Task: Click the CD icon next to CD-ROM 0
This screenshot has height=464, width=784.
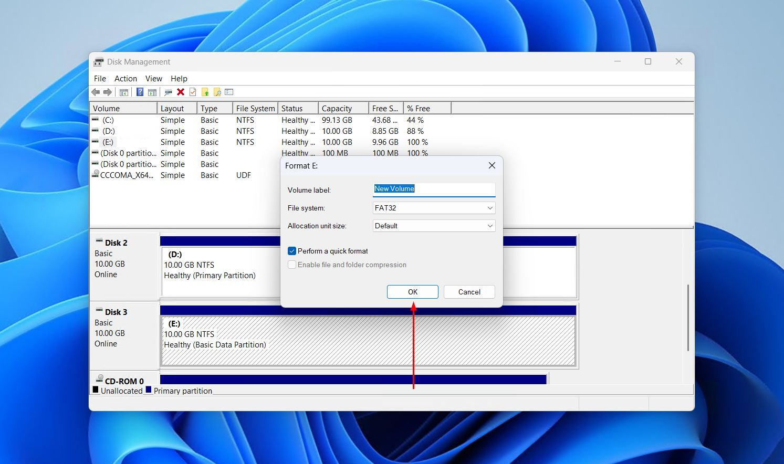Action: coord(99,379)
